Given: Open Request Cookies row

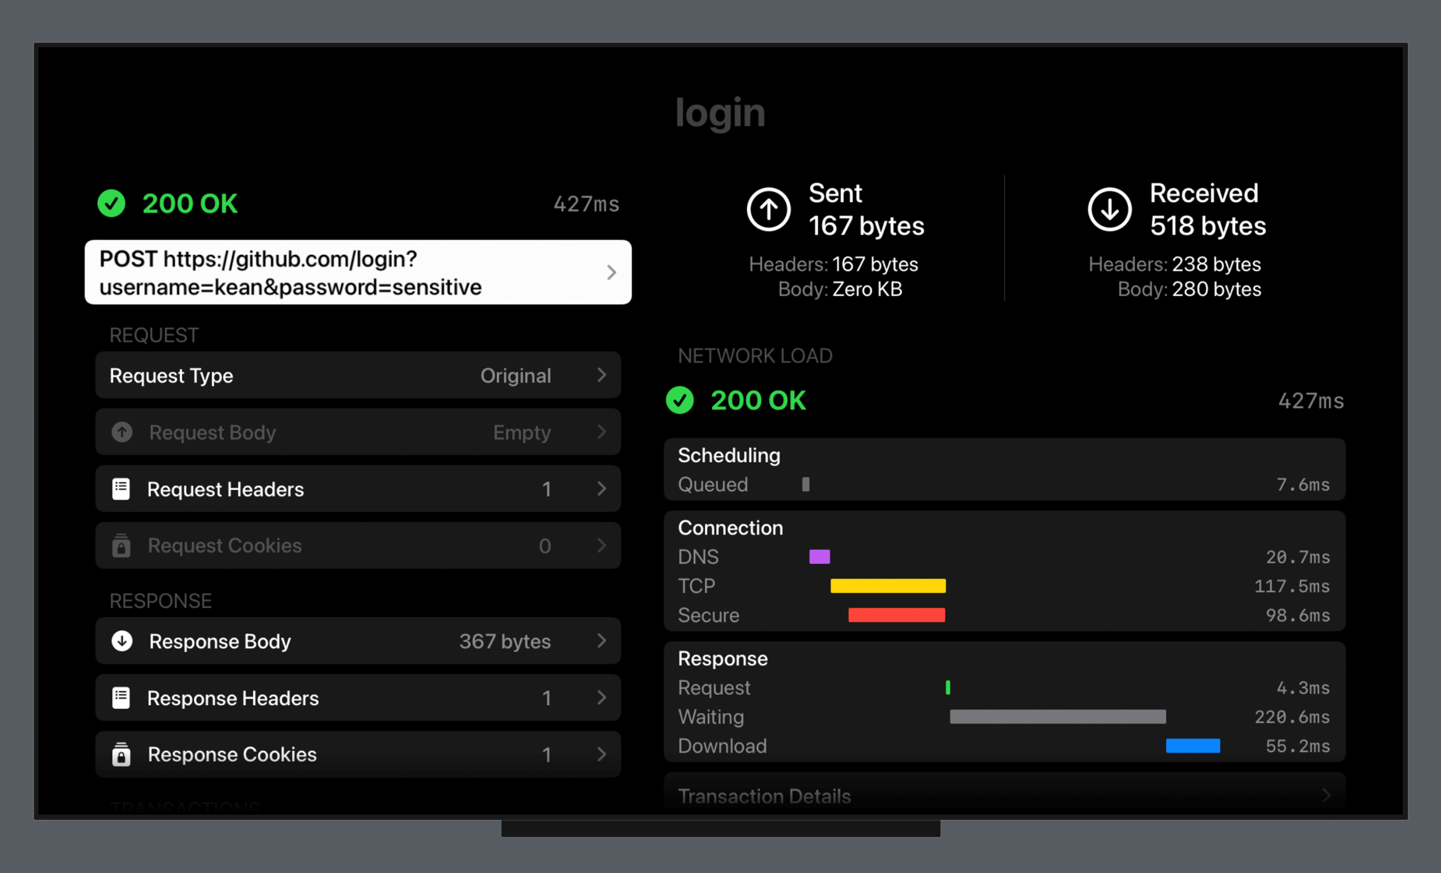Looking at the screenshot, I should [x=358, y=545].
